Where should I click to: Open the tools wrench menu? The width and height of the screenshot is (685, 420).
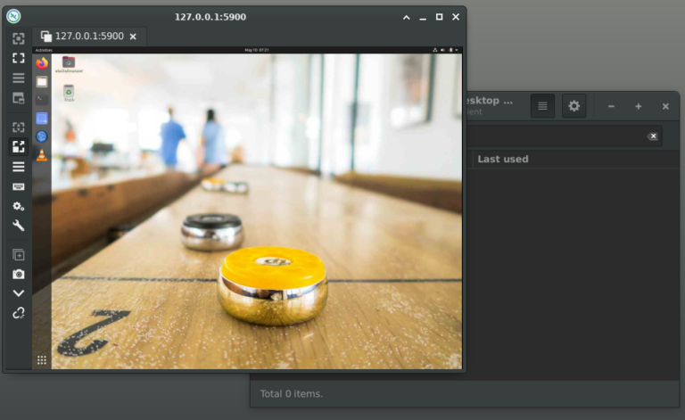pyautogui.click(x=18, y=226)
